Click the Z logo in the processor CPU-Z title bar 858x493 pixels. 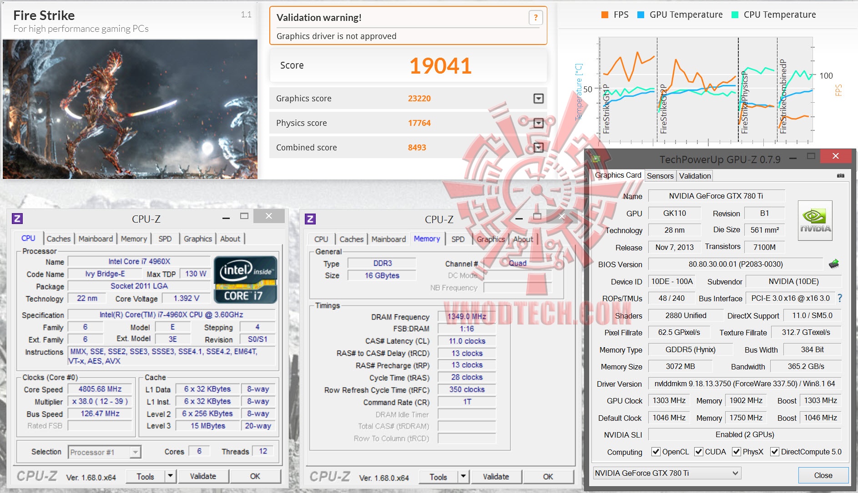tap(17, 219)
